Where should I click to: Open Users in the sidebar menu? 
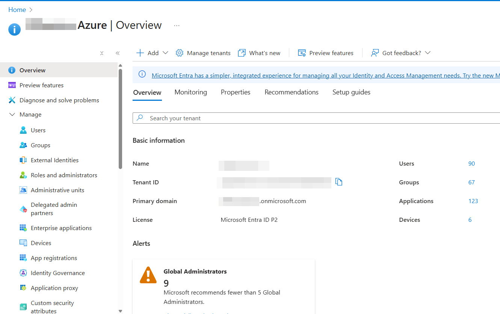tap(38, 130)
